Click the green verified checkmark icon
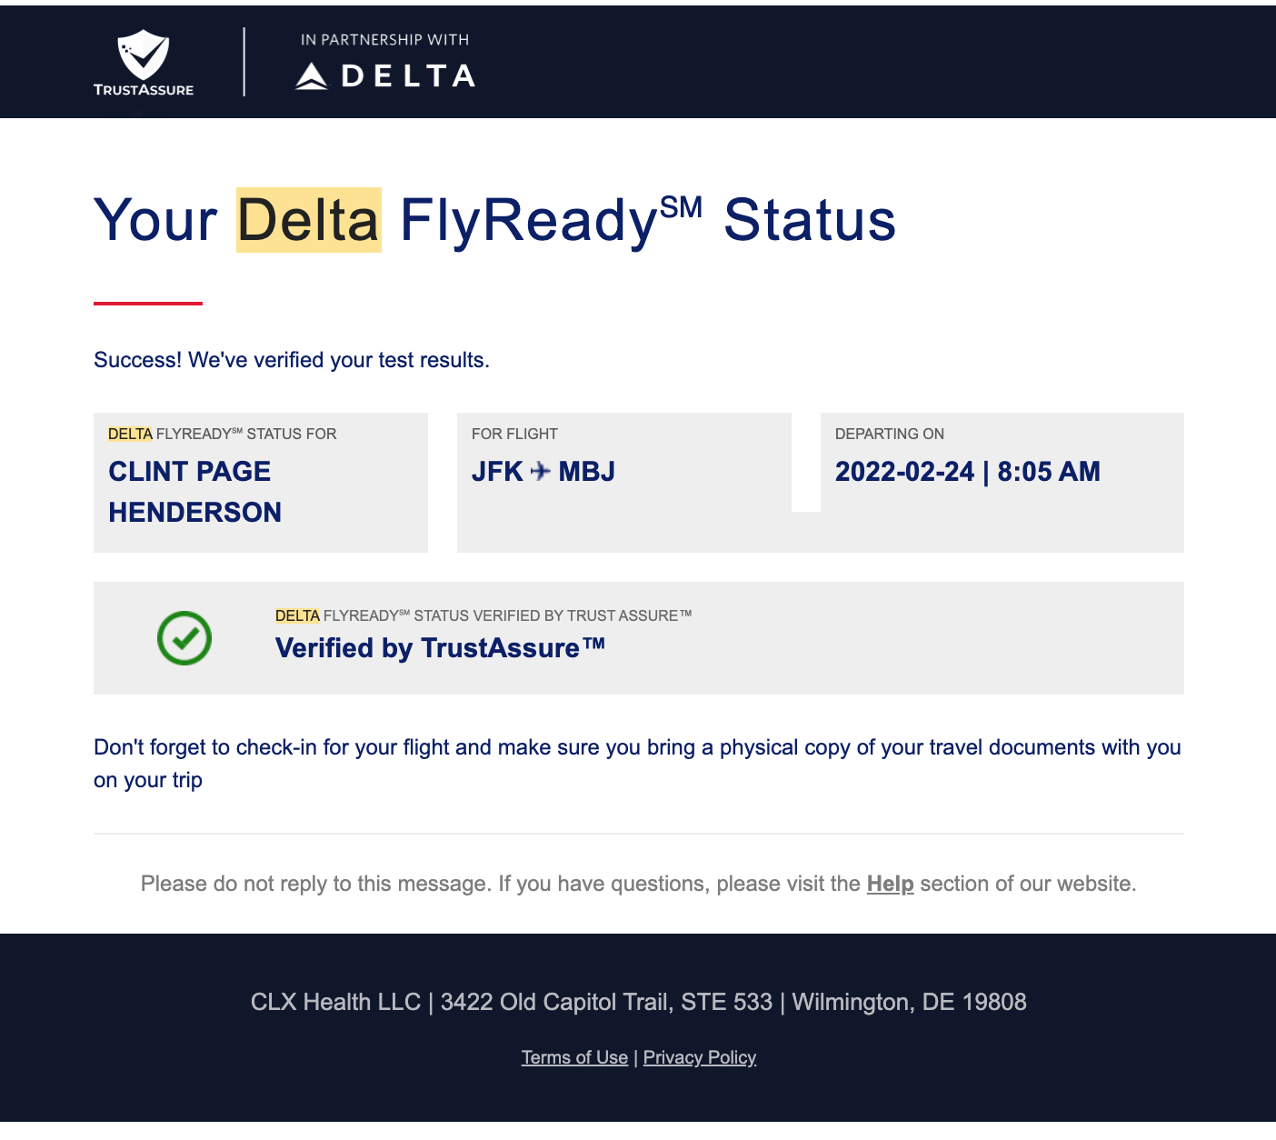 (x=184, y=638)
